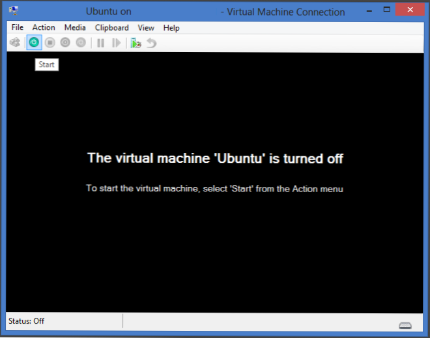This screenshot has height=338, width=430.
Task: Open the View menu
Action: [146, 28]
